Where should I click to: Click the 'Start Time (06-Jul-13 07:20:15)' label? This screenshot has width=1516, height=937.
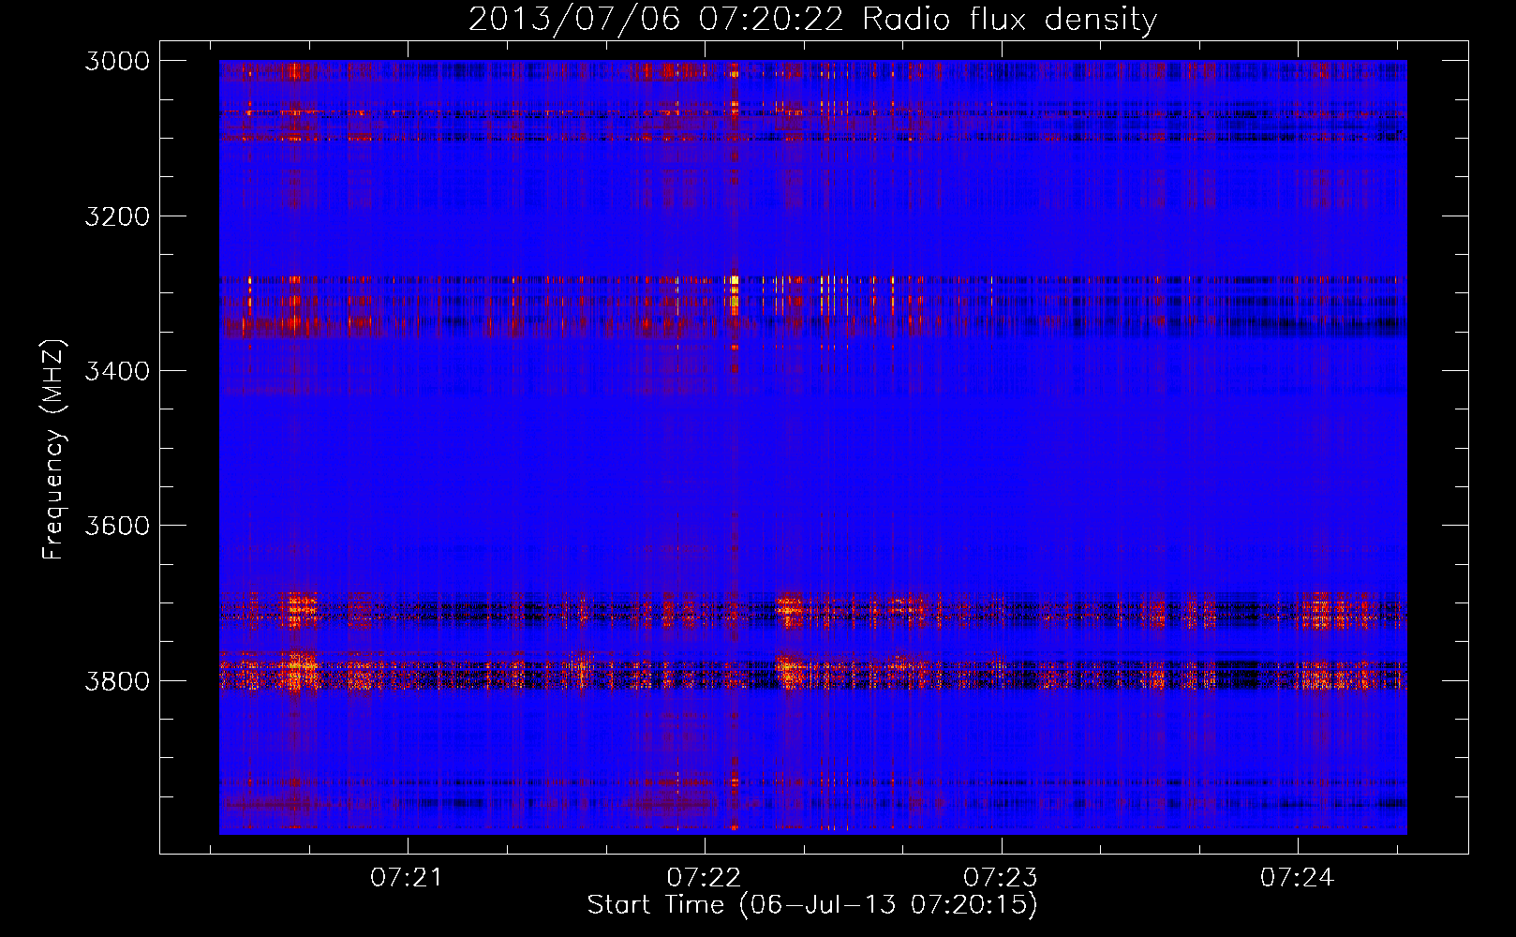click(812, 905)
